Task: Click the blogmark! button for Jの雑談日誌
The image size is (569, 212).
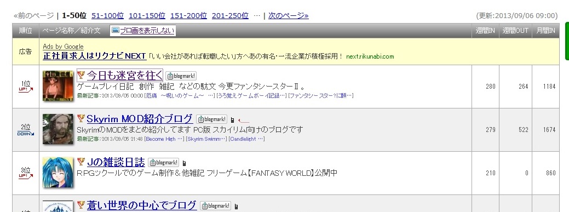Action: coord(164,162)
